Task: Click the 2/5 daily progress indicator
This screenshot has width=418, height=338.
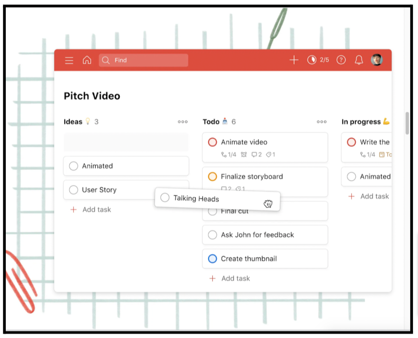Action: click(318, 60)
